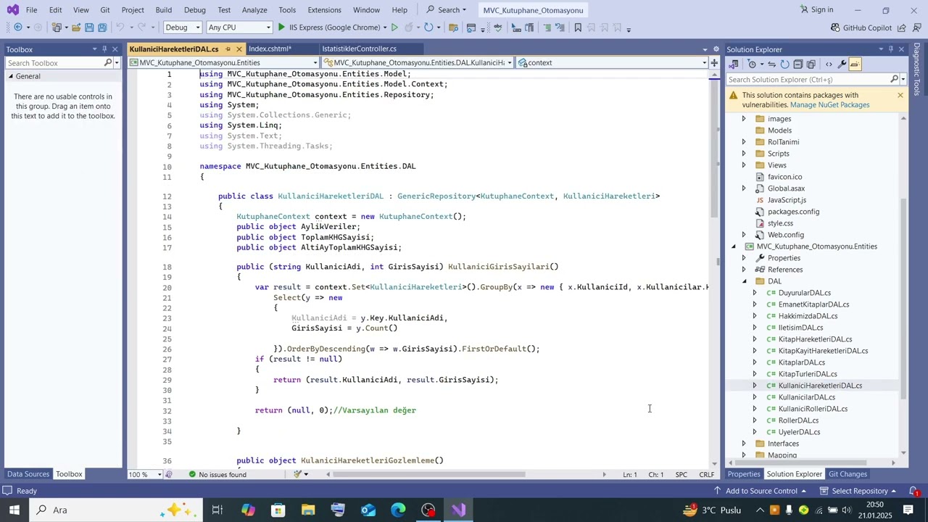Screen dimensions: 928x522
Task: Open the Debug menu
Action: pyautogui.click(x=194, y=10)
